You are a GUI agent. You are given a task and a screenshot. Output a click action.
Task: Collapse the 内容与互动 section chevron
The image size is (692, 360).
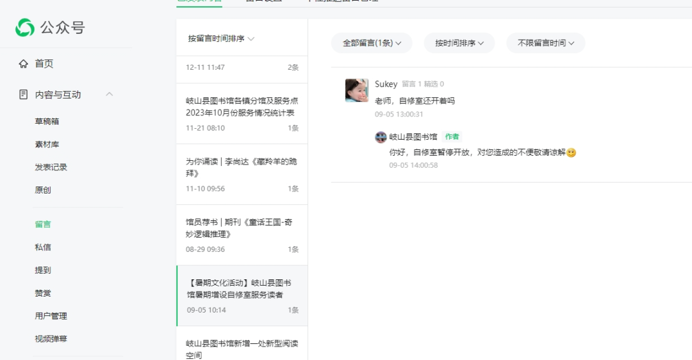pyautogui.click(x=110, y=94)
